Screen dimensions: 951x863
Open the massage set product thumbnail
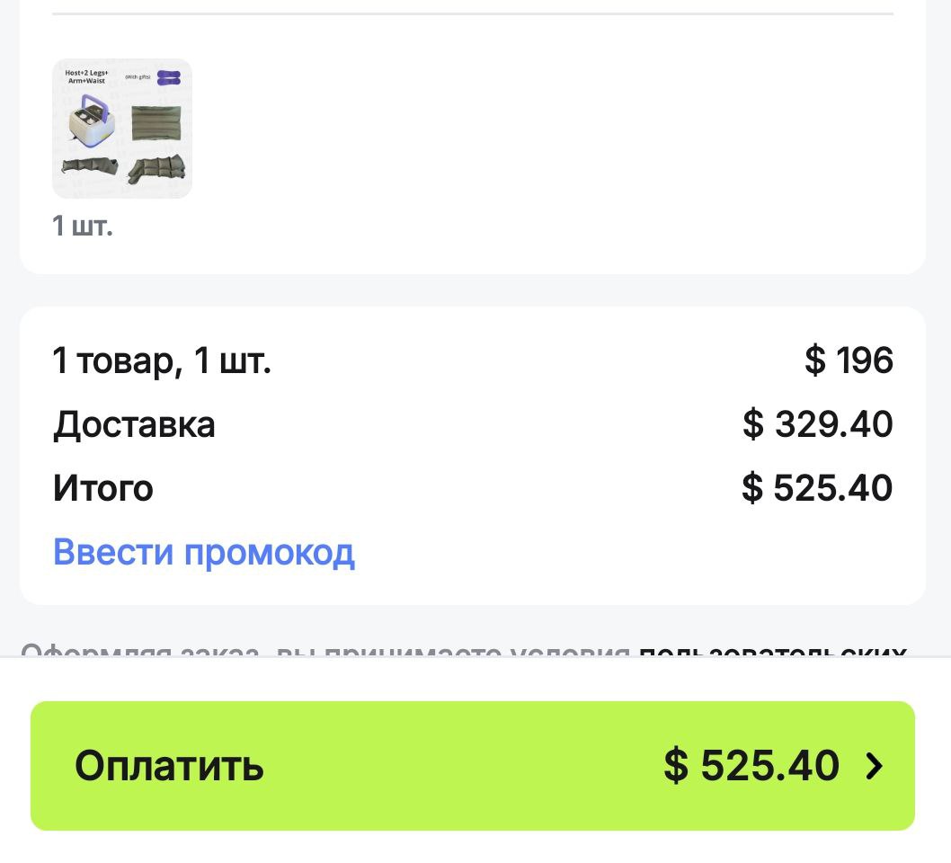click(x=122, y=129)
